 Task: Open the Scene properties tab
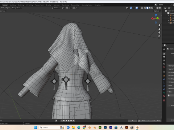pyautogui.click(x=164, y=64)
